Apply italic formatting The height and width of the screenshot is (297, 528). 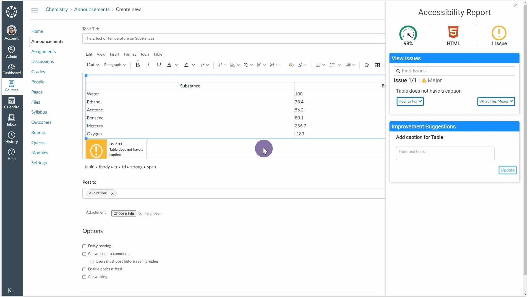[148, 65]
